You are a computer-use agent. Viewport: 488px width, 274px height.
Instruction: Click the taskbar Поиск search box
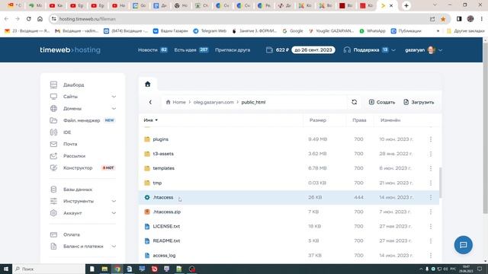pos(49,269)
